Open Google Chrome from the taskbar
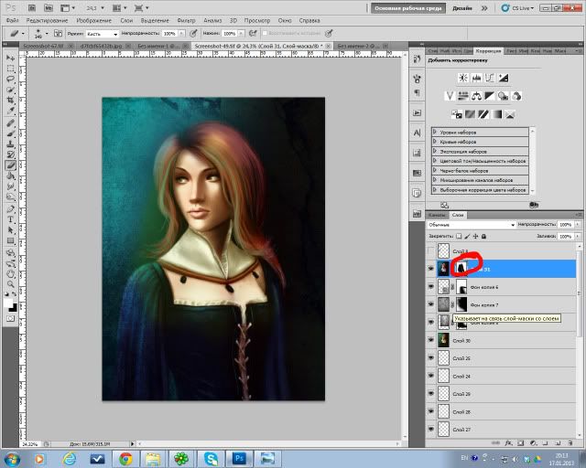Screen dimensions: 586x468 125,459
